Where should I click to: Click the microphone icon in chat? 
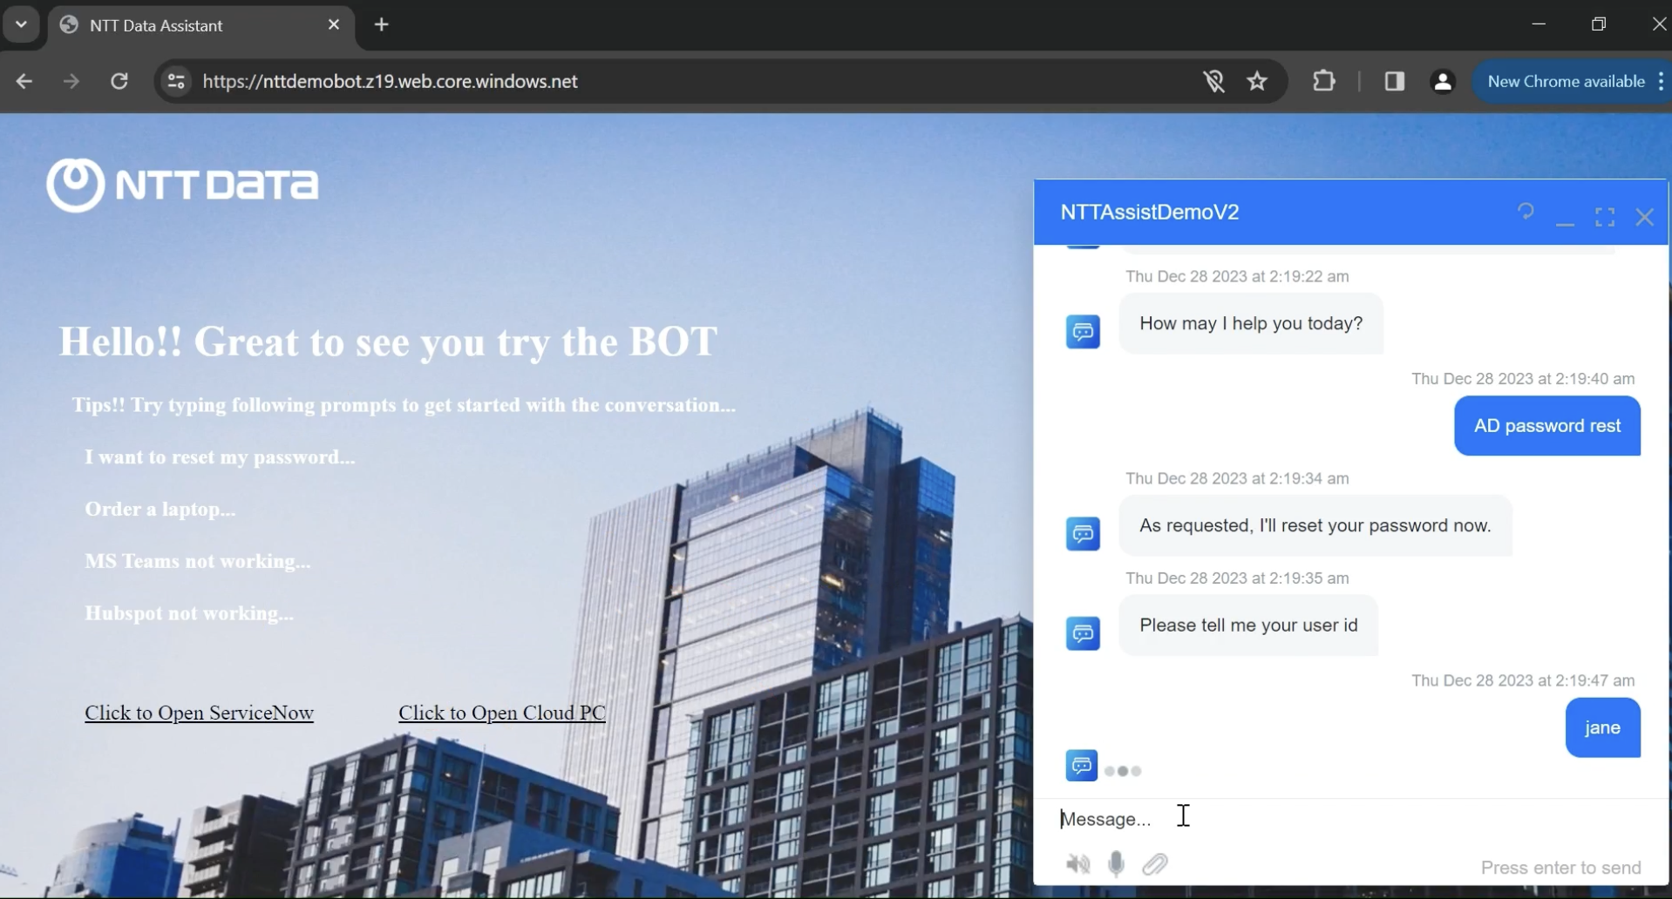1116,863
